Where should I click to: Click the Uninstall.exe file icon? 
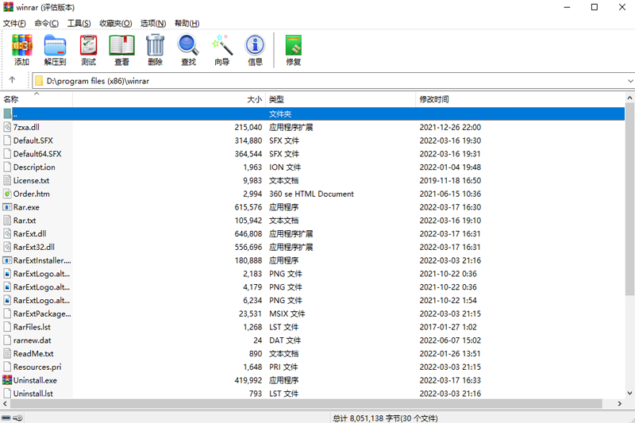coord(7,380)
